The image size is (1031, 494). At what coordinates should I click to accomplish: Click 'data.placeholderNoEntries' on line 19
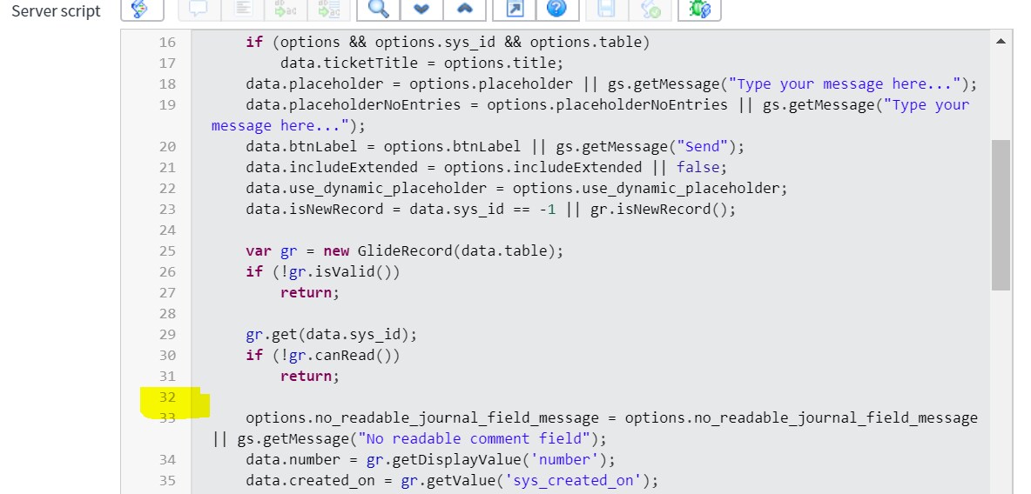click(x=353, y=105)
